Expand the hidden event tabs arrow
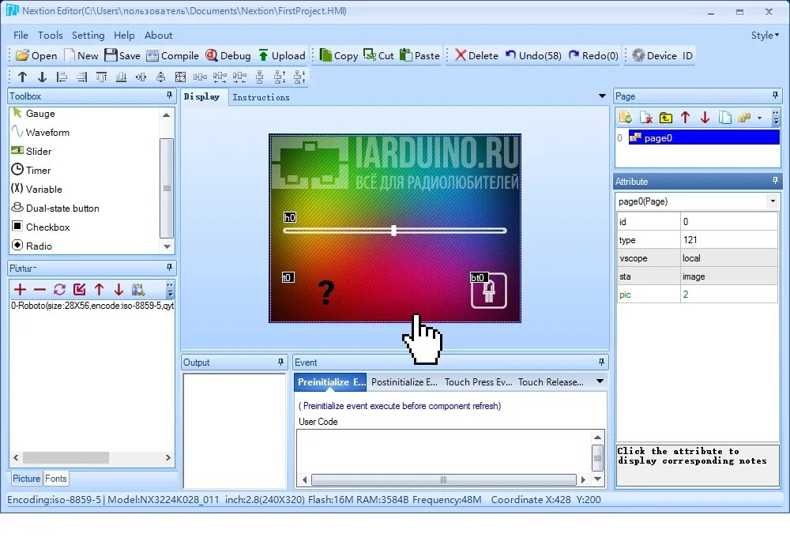This screenshot has height=541, width=790. point(599,381)
